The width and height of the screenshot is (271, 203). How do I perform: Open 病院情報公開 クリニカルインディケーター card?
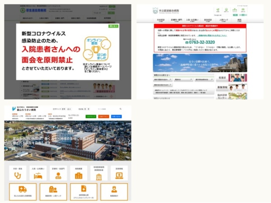click(x=84, y=192)
